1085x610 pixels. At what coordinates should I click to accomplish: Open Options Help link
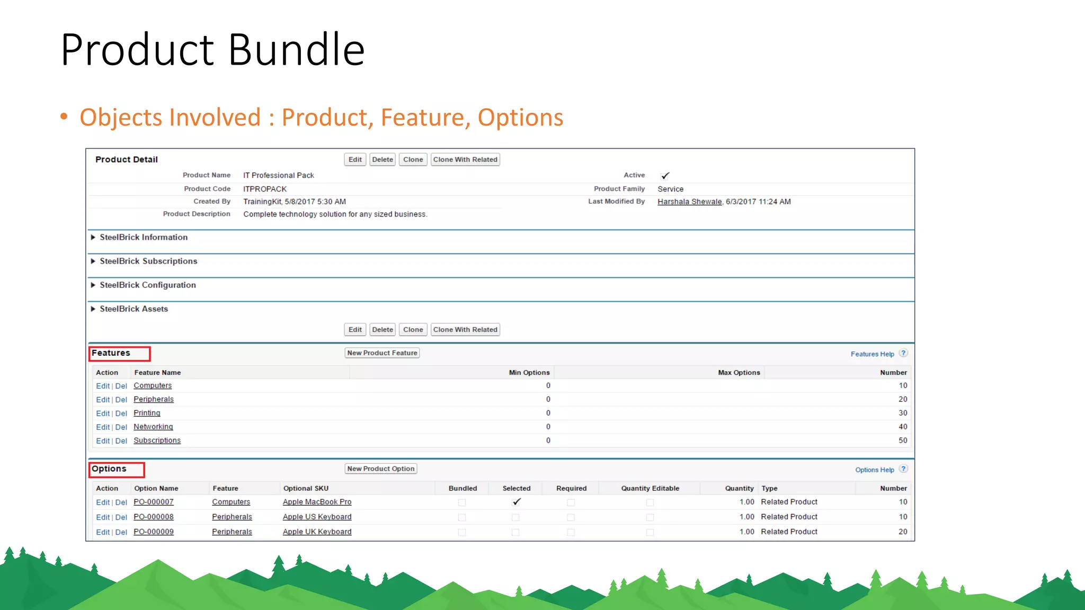coord(874,470)
